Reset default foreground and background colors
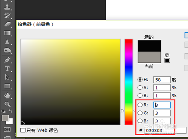Image resolution: width=188 pixels, height=139 pixels. [x=3, y=111]
